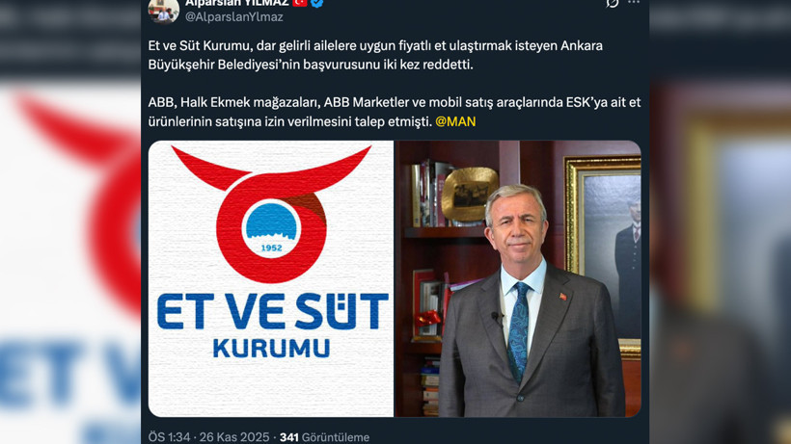This screenshot has width=791, height=444.
Task: Open Alparslan YILMAZ's profile avatar
Action: coord(163,11)
